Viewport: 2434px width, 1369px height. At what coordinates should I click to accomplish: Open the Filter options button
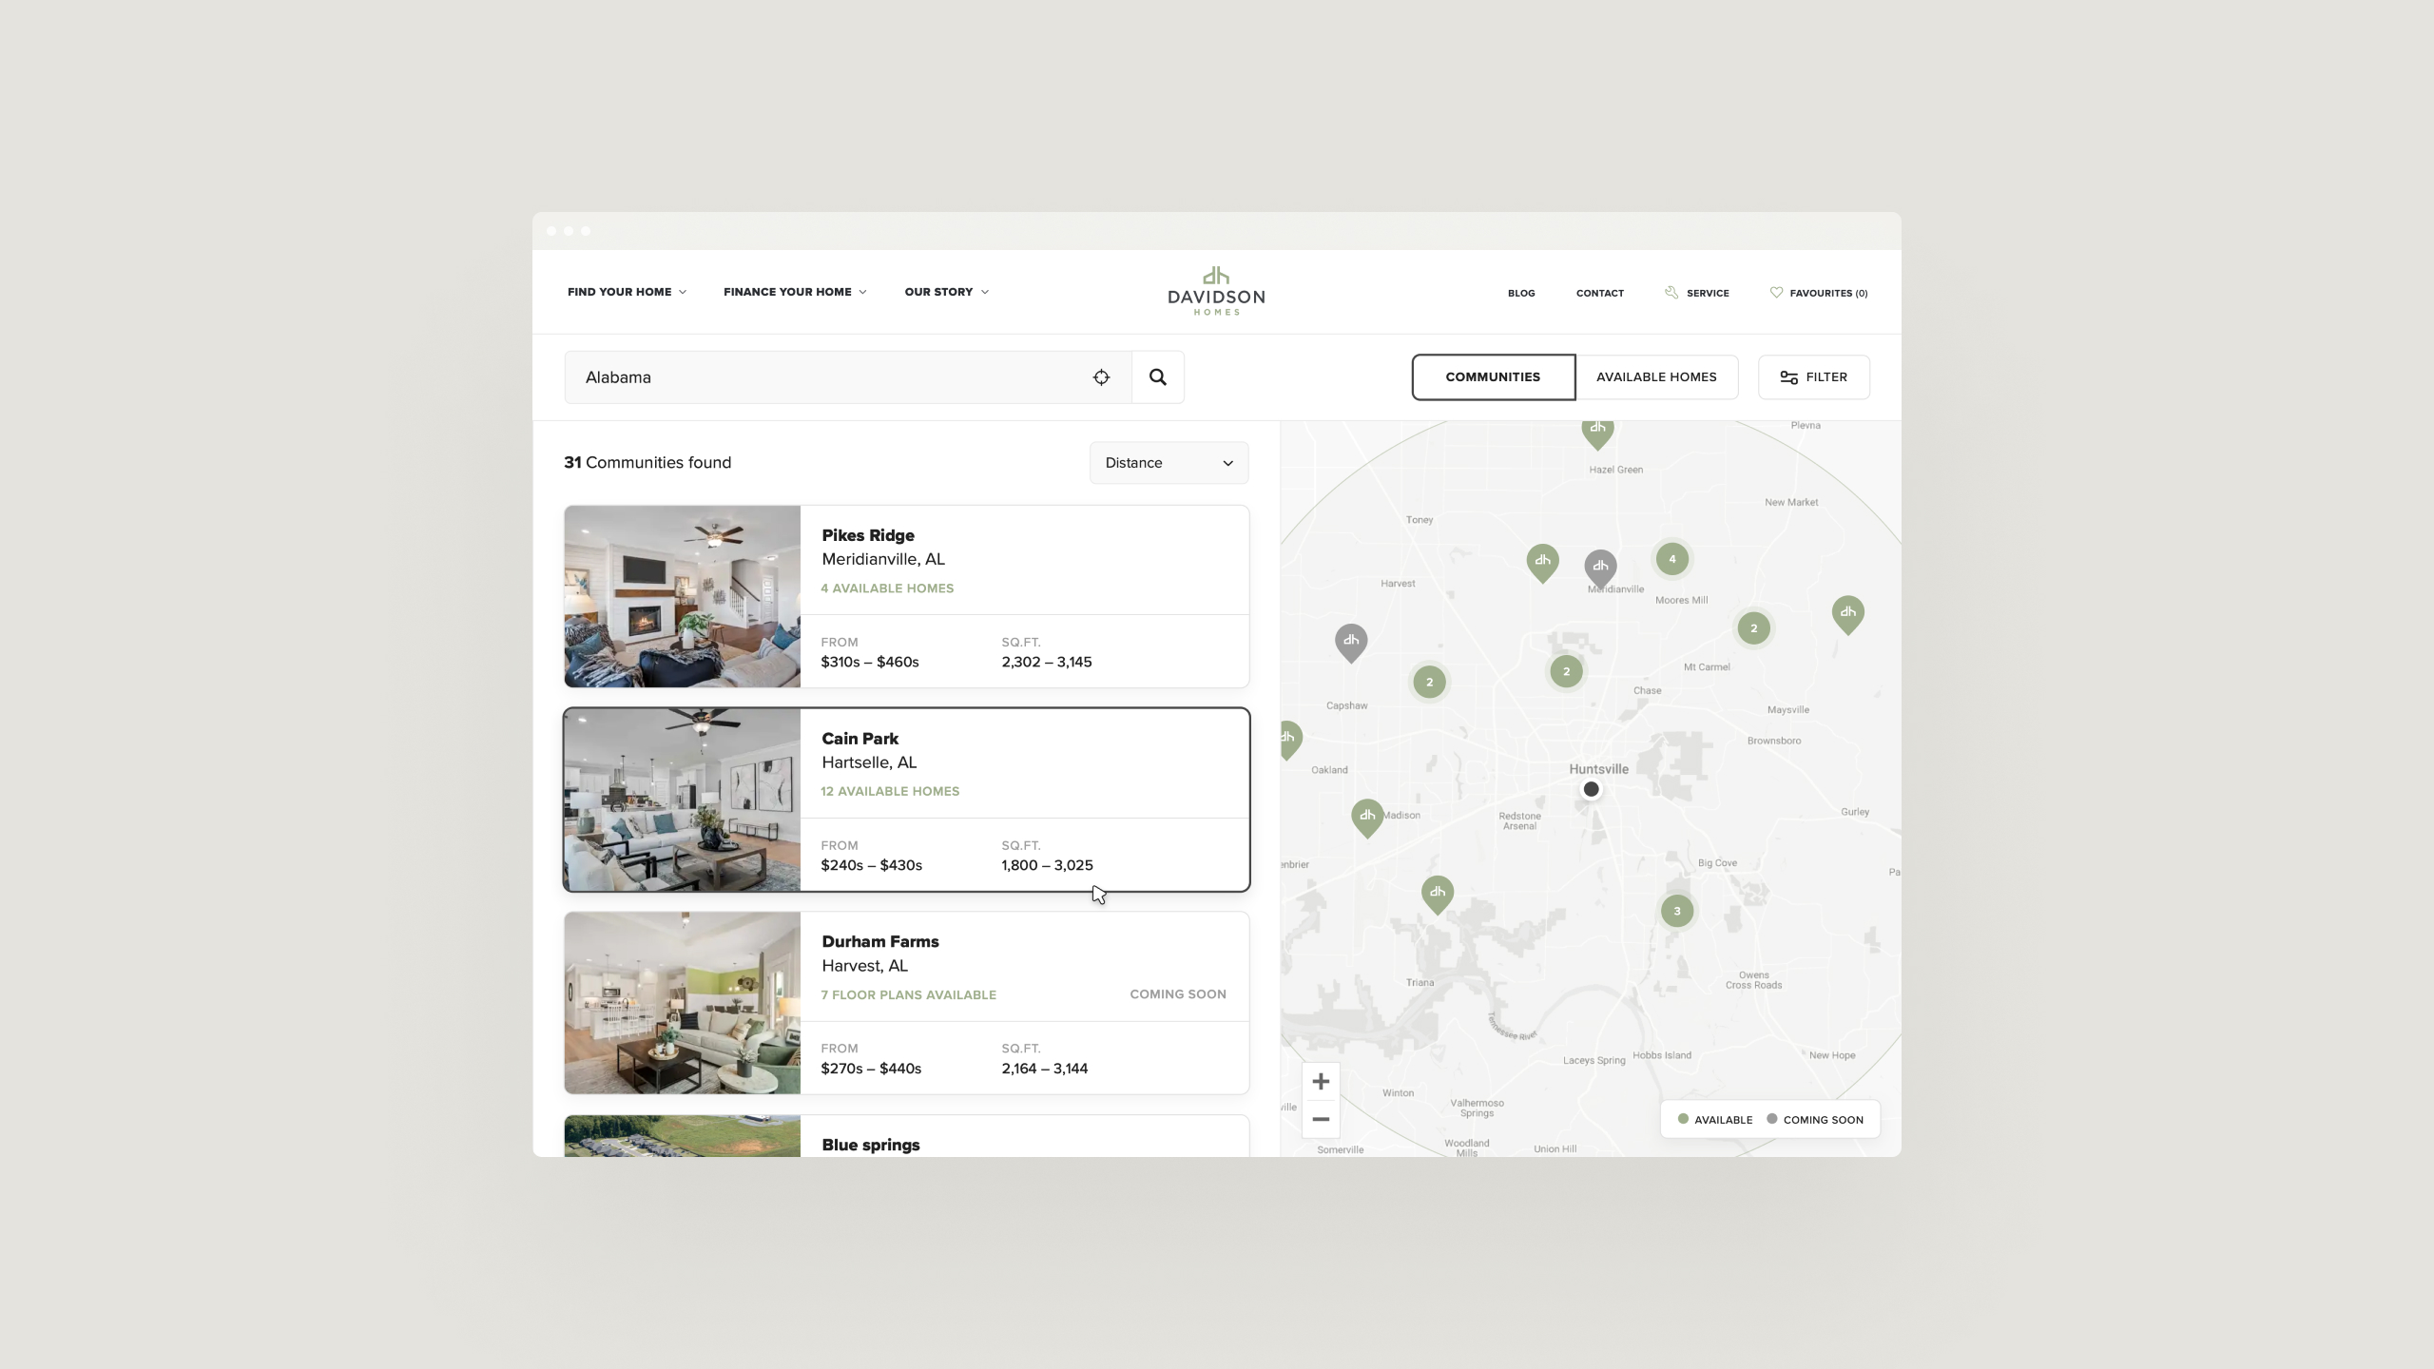[1813, 377]
